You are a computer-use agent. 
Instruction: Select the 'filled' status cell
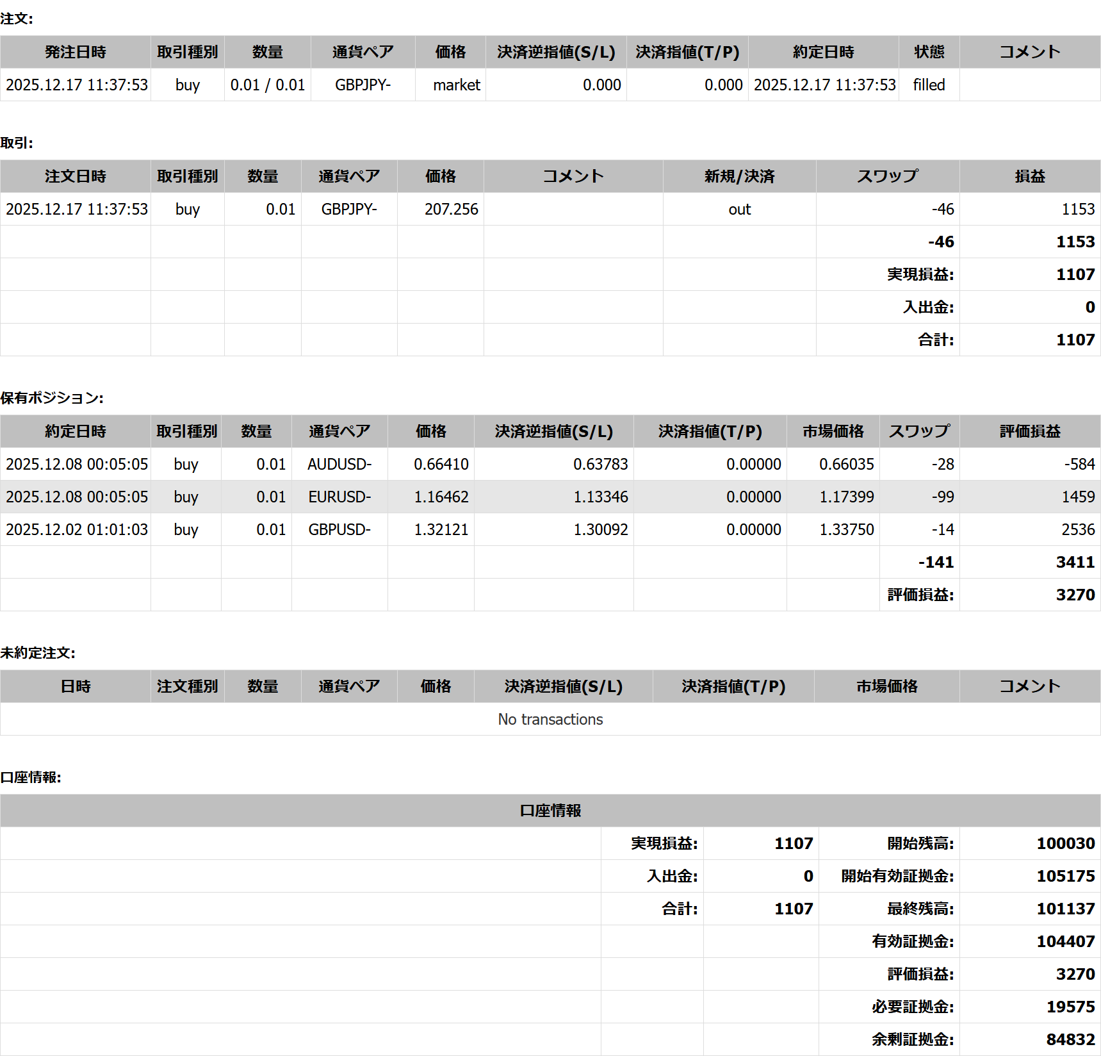click(929, 85)
